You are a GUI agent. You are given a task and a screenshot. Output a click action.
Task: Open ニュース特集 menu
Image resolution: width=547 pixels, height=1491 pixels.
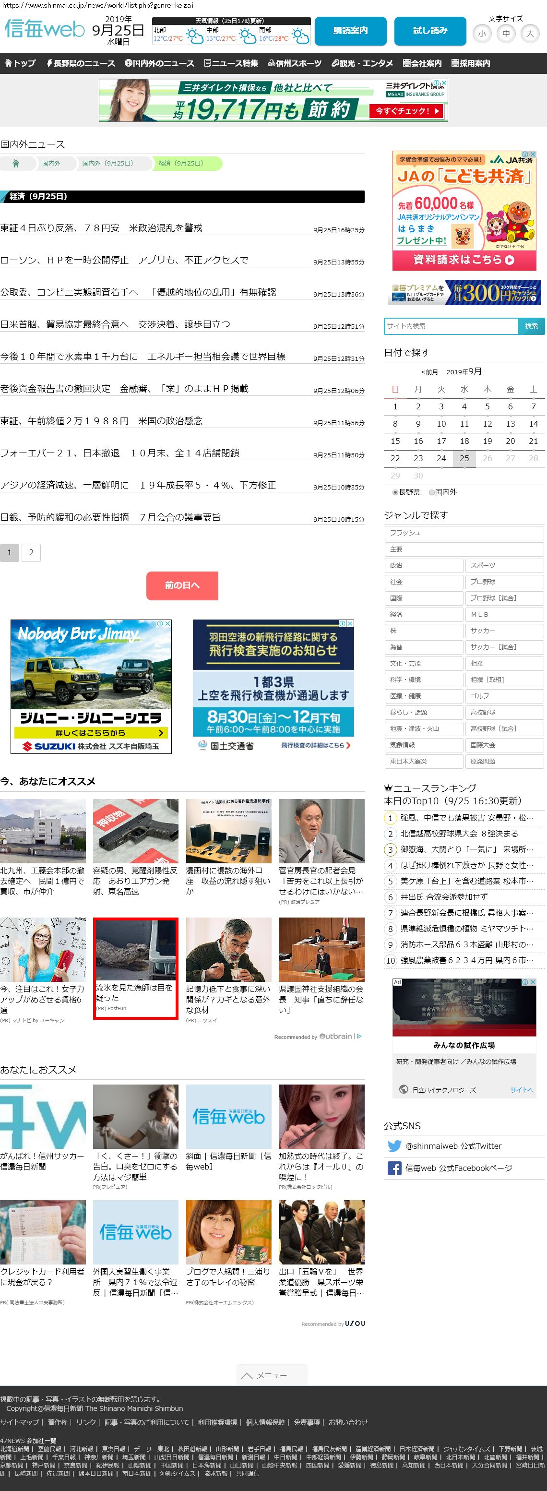pos(231,63)
